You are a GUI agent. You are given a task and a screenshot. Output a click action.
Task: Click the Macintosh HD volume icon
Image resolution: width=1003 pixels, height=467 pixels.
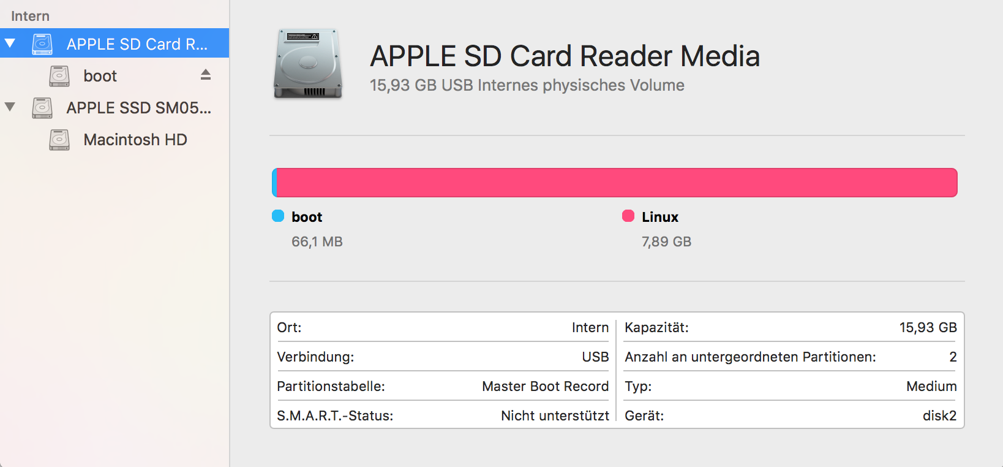59,140
